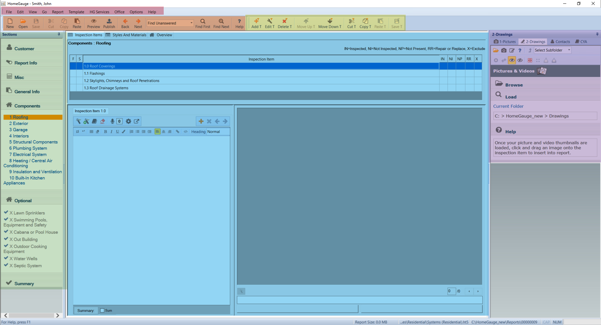Click the pink eraser icon above editor

tap(102, 121)
